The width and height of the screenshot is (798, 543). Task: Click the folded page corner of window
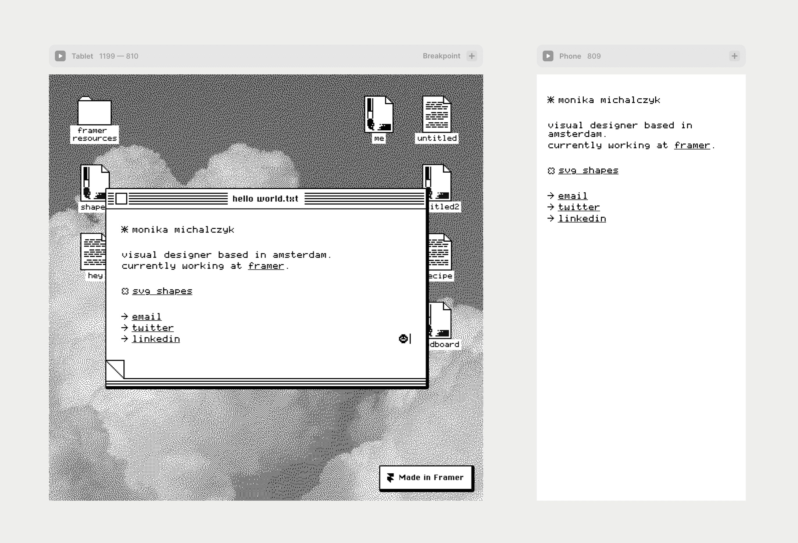point(115,369)
